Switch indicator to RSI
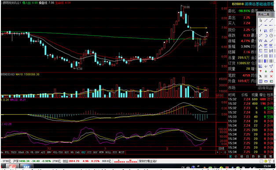 coord(66,152)
